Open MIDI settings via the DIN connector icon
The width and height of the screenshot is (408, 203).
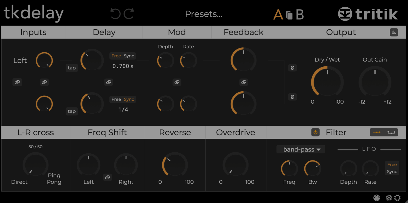point(377,197)
